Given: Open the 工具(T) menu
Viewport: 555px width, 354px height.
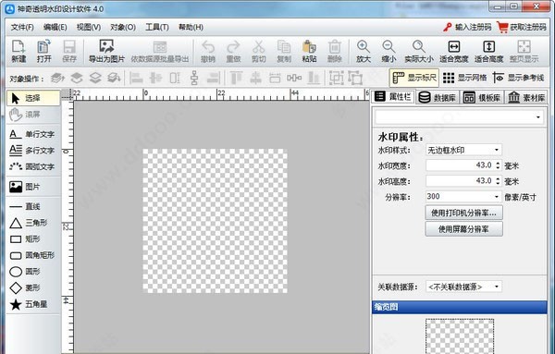Looking at the screenshot, I should [157, 27].
